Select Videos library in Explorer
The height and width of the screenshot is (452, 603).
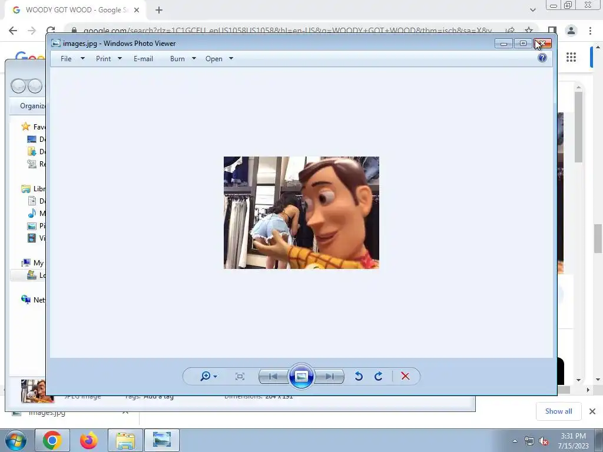[x=37, y=238]
